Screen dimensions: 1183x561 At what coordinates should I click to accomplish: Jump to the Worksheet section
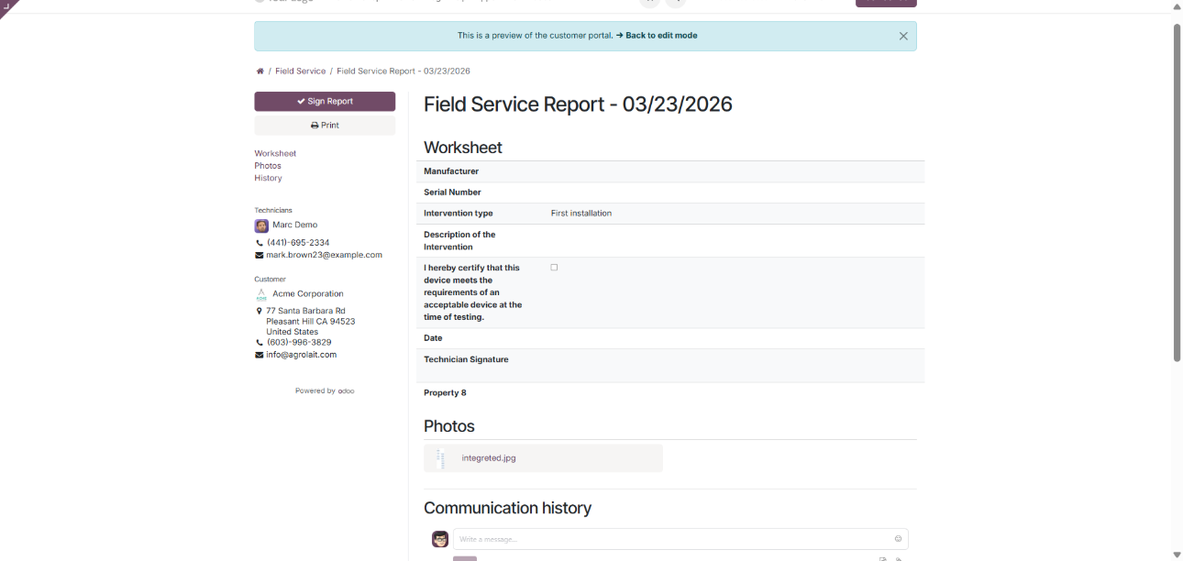point(275,154)
